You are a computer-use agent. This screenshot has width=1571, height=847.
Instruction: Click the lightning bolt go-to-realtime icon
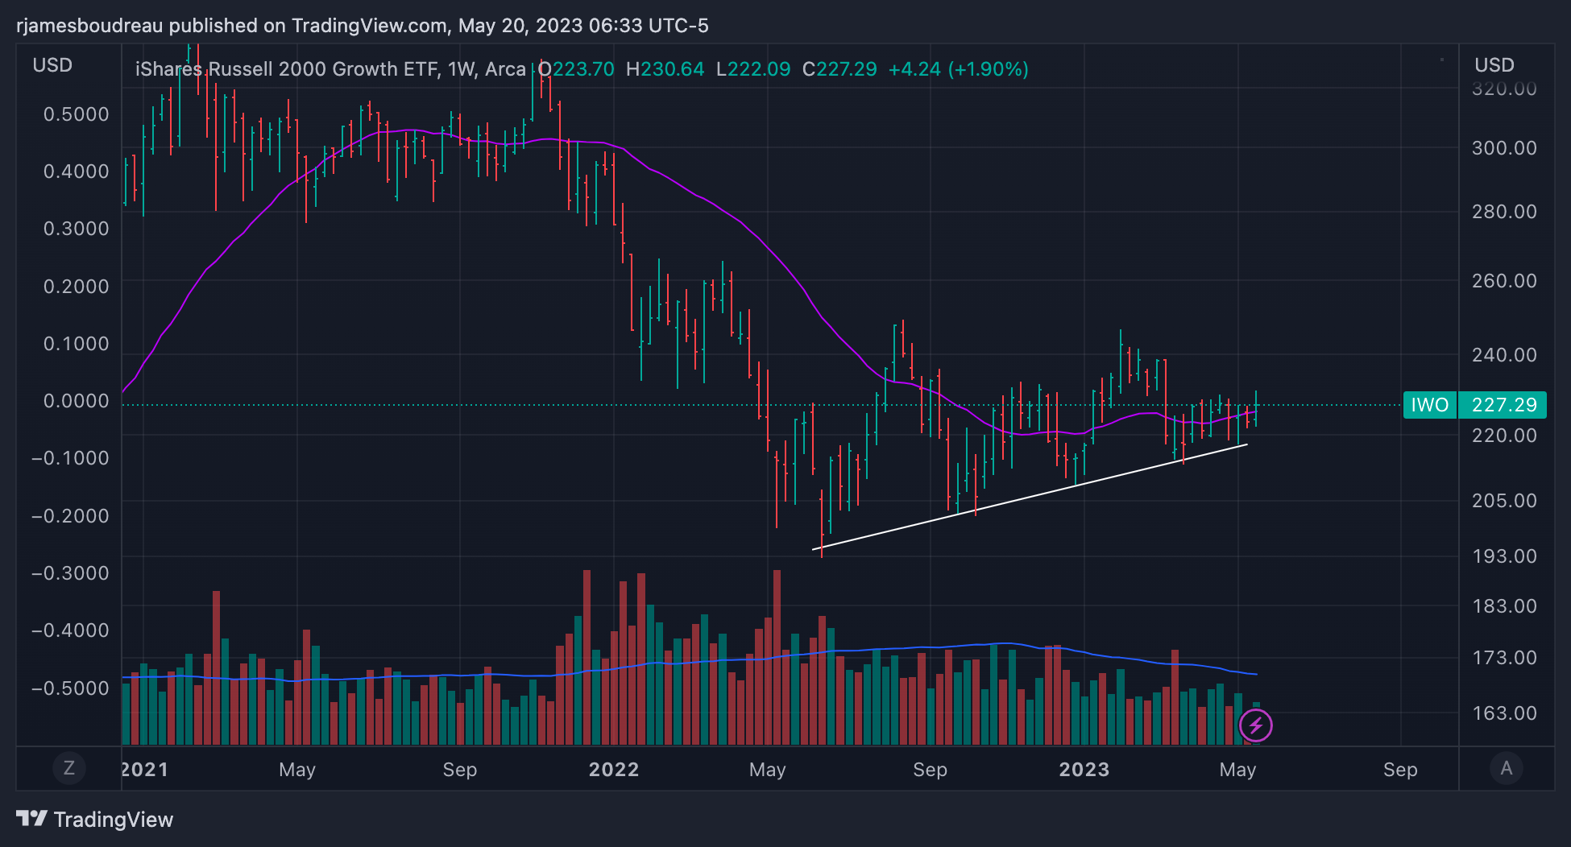(1255, 725)
